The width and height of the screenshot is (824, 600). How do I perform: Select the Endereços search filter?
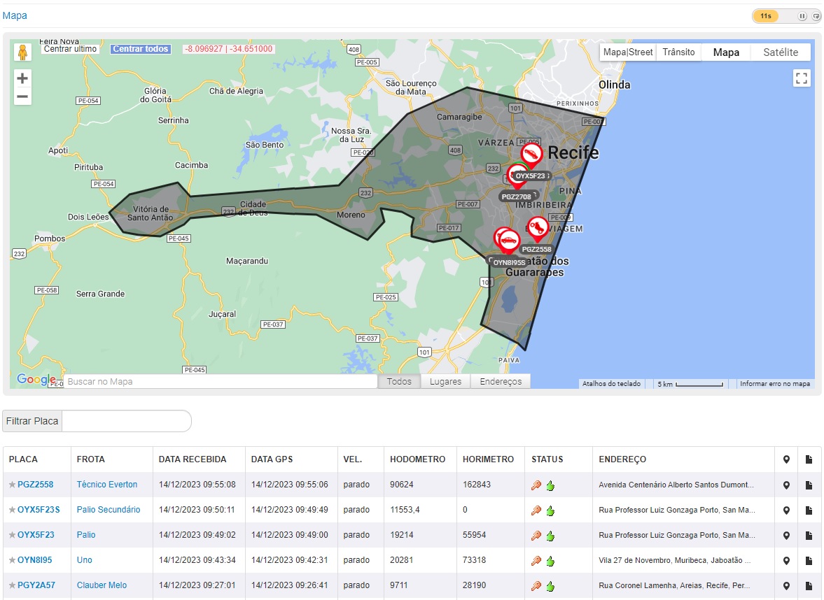click(501, 382)
